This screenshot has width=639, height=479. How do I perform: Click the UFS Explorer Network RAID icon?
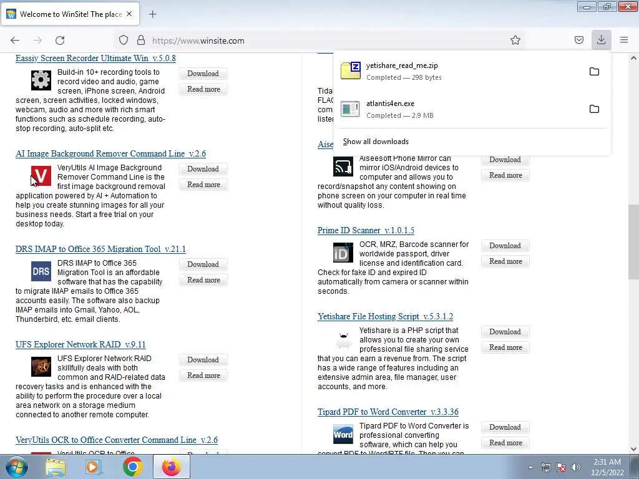[41, 367]
